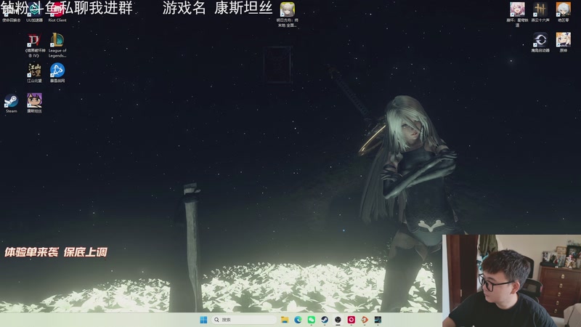The height and width of the screenshot is (327, 581).
Task: Open the Windows Start menu
Action: pos(203,320)
